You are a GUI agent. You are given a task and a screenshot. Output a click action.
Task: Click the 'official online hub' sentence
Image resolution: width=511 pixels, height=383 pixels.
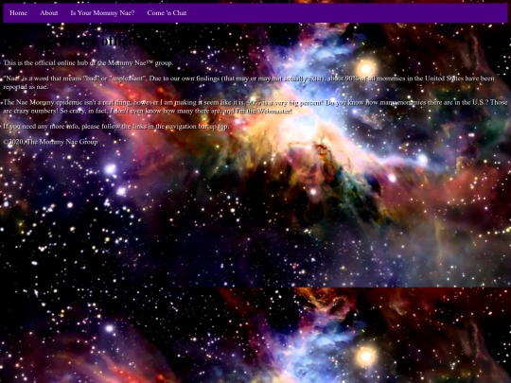coord(88,63)
